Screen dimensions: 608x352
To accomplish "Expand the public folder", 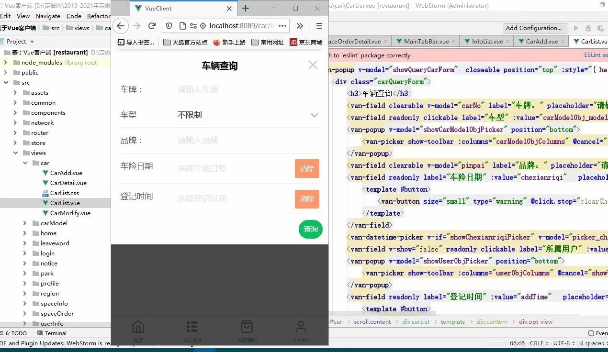I will [5, 73].
